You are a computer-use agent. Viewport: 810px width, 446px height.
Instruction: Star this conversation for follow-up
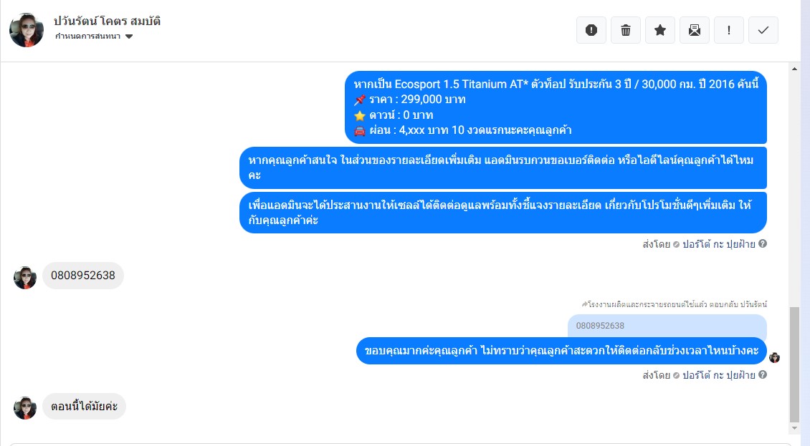[x=659, y=30]
